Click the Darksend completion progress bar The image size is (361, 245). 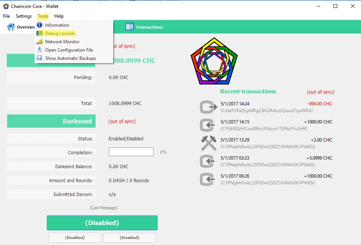click(x=131, y=152)
